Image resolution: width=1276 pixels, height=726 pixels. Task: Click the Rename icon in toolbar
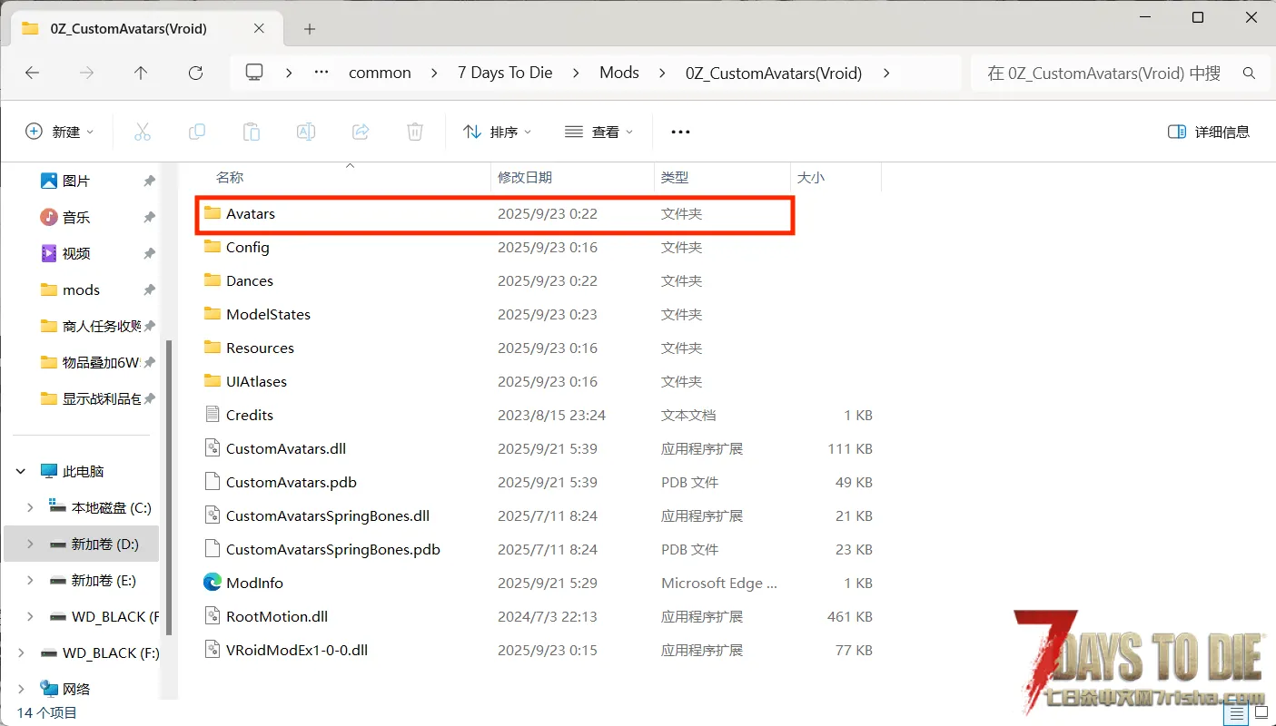click(306, 132)
